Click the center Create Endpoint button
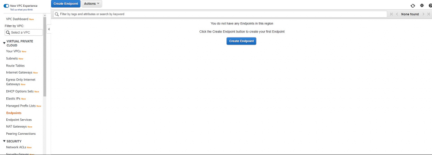 click(x=241, y=41)
